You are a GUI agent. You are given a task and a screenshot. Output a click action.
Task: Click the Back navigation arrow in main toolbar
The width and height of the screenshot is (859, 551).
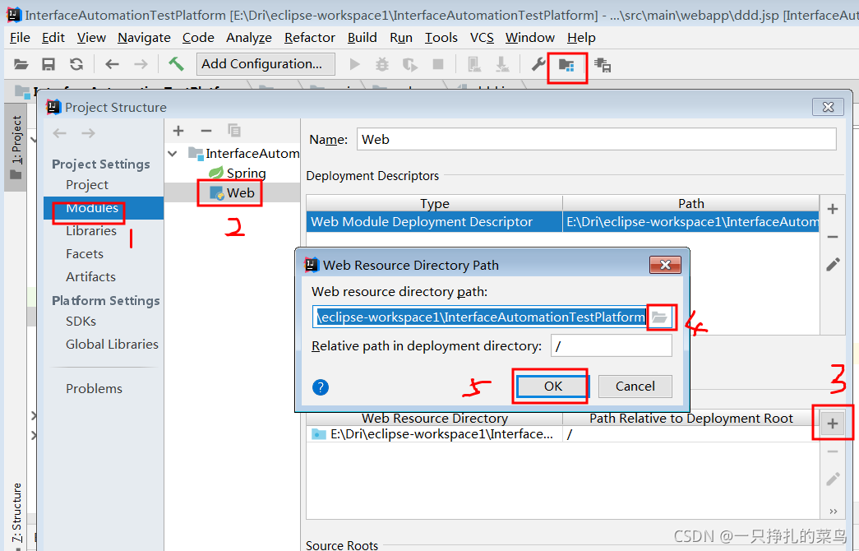(x=113, y=65)
